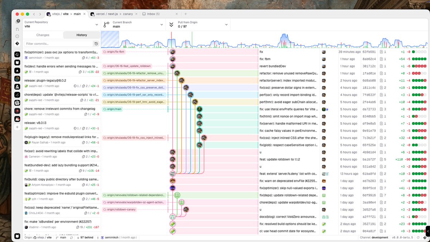The width and height of the screenshot is (430, 242).
Task: Select graph row 'feat: update rolldown to 1.1.2'
Action: pos(265,159)
